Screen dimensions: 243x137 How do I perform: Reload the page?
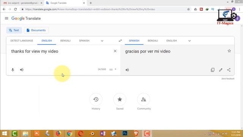[15, 9]
